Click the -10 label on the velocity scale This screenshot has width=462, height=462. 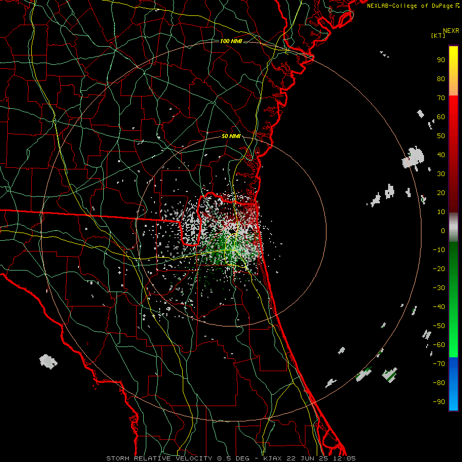pos(439,250)
